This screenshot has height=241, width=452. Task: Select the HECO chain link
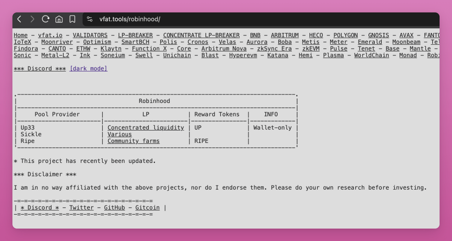click(x=316, y=35)
